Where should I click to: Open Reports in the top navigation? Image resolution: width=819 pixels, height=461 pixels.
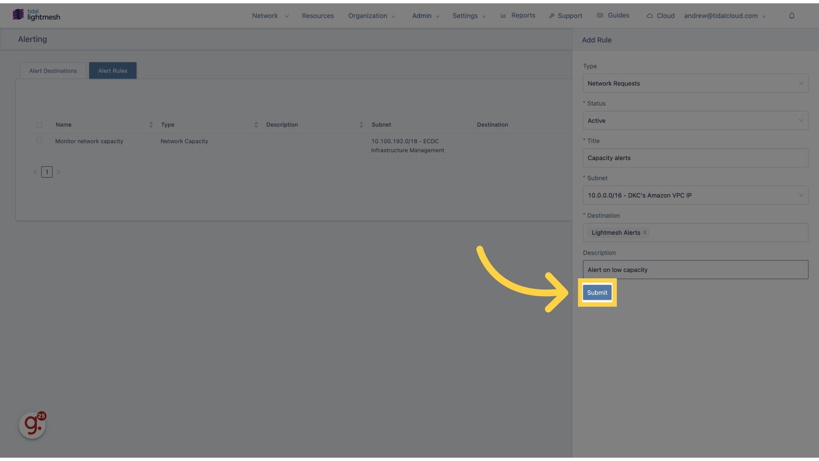tap(523, 15)
